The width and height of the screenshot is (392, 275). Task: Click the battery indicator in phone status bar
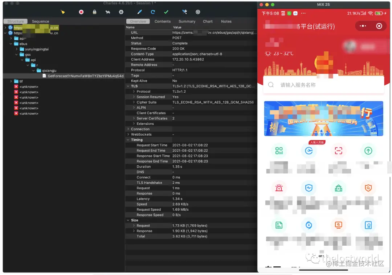tap(379, 13)
